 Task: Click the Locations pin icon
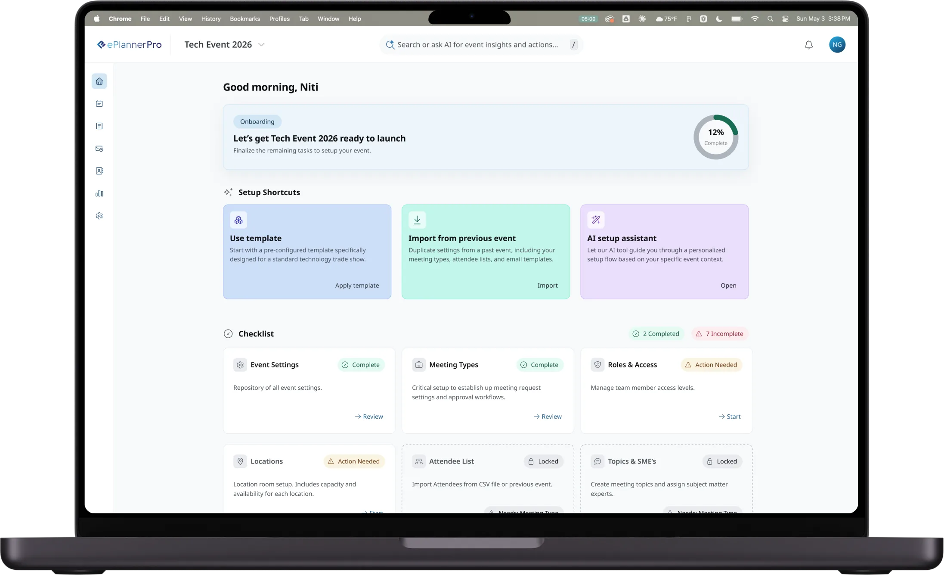(240, 461)
